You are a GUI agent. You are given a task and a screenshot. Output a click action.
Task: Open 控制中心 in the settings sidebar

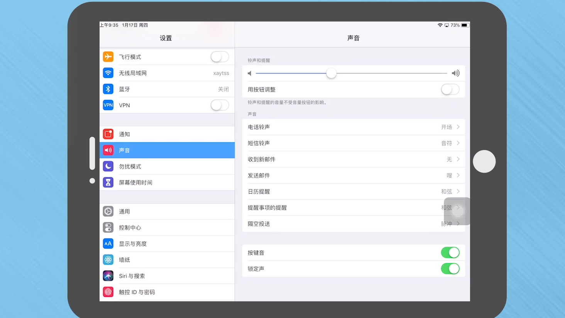pyautogui.click(x=167, y=228)
